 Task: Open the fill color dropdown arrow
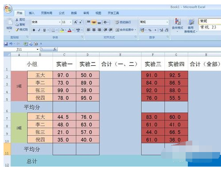[65, 30]
